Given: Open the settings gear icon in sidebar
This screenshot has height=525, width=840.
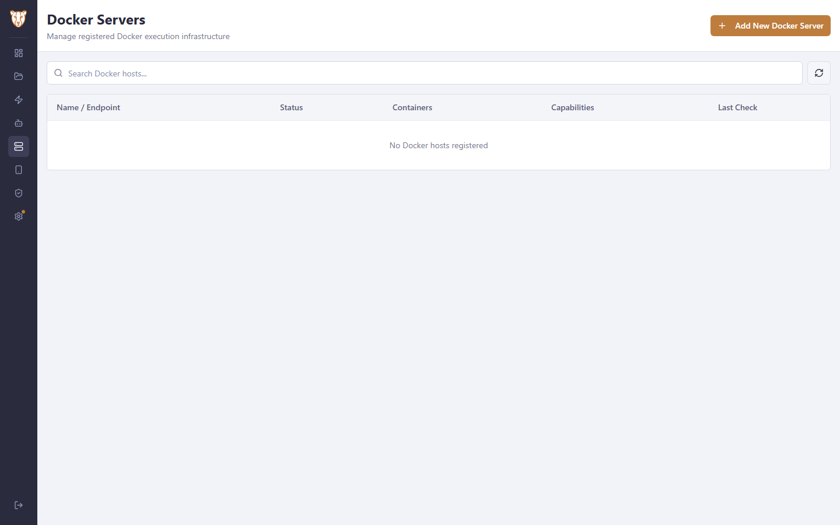Looking at the screenshot, I should [19, 216].
